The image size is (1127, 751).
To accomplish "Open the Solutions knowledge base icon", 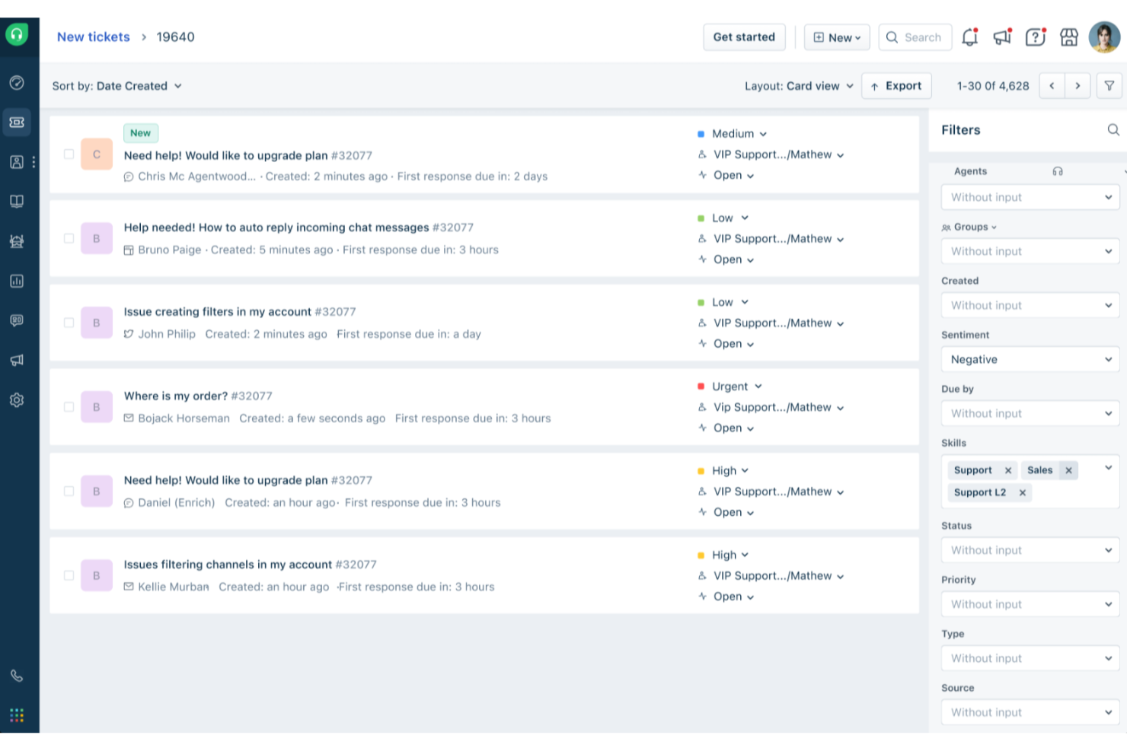I will pyautogui.click(x=17, y=201).
